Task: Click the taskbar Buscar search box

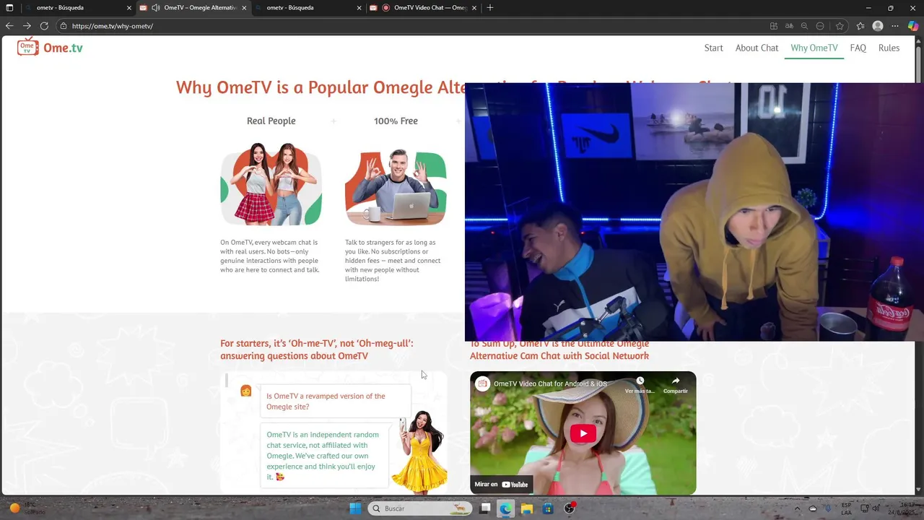Action: [x=420, y=508]
